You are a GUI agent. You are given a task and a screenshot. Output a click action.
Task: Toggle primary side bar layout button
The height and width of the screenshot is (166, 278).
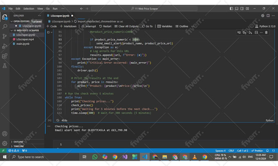[x=232, y=8]
